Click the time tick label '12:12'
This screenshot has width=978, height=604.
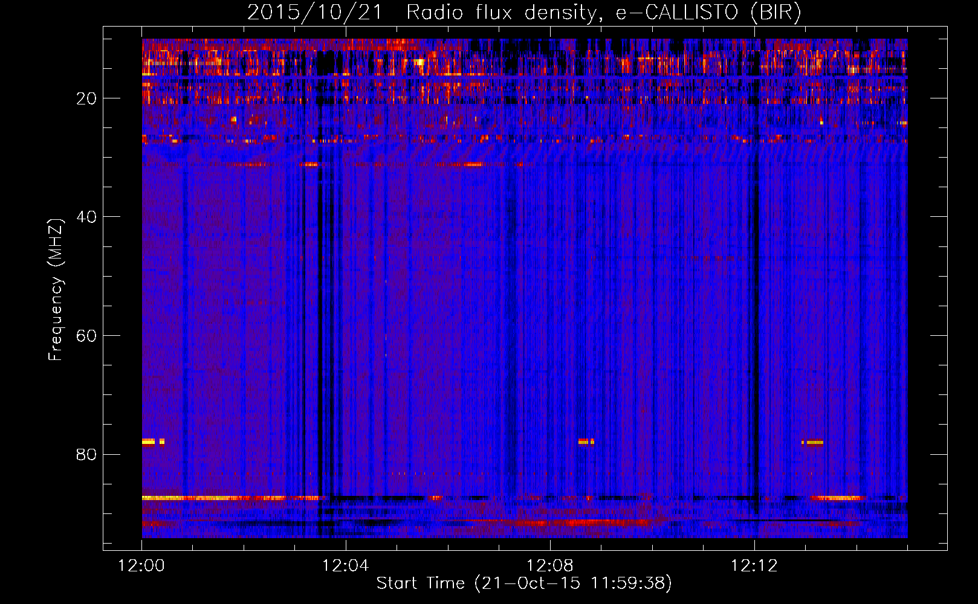(754, 566)
